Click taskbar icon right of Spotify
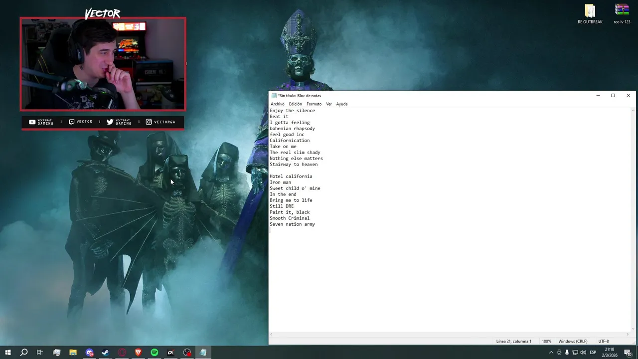 pyautogui.click(x=170, y=353)
